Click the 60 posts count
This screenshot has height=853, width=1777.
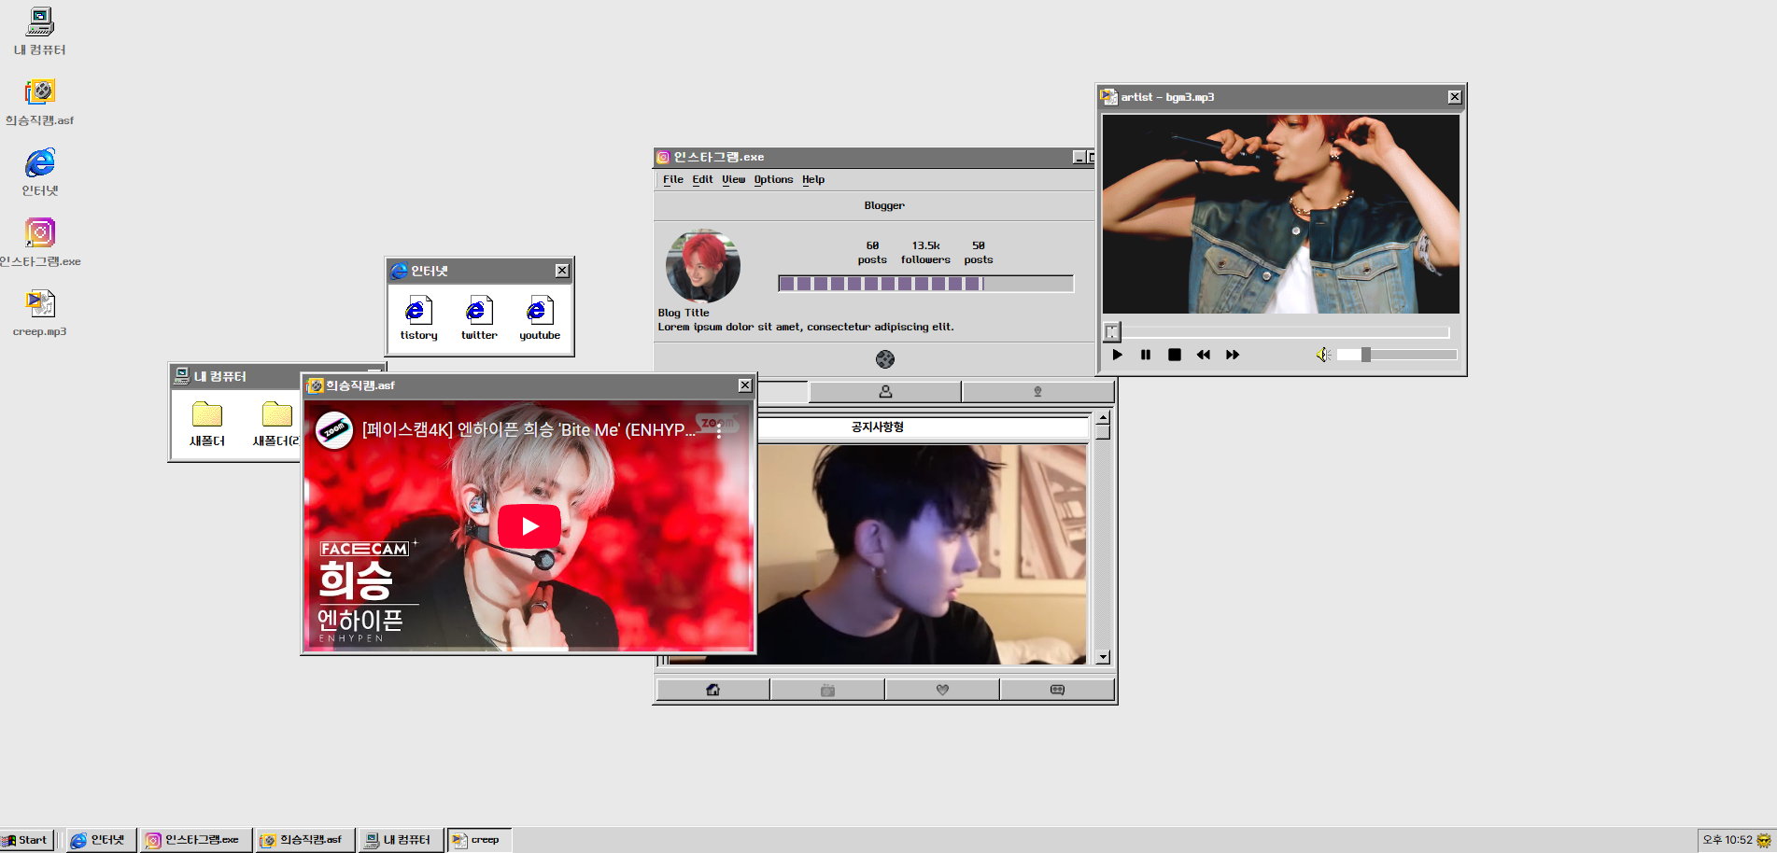872,253
